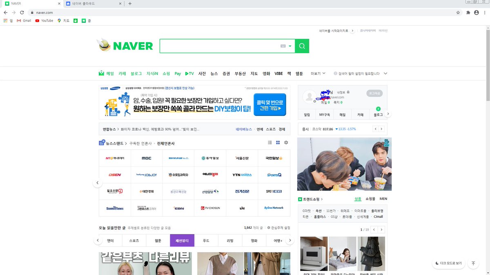490x275 pixels.
Task: Open the 부동산 menu item
Action: [240, 74]
